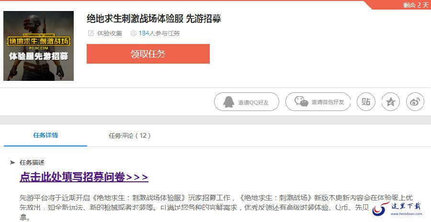Open the 点击此处填写招募问卷 link

click(x=84, y=177)
